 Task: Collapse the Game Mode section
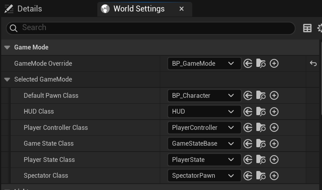click(7, 47)
